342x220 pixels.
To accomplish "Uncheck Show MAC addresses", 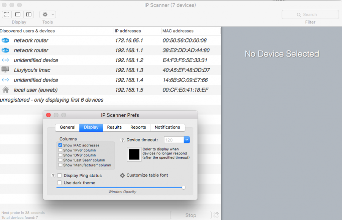I will coord(60,145).
